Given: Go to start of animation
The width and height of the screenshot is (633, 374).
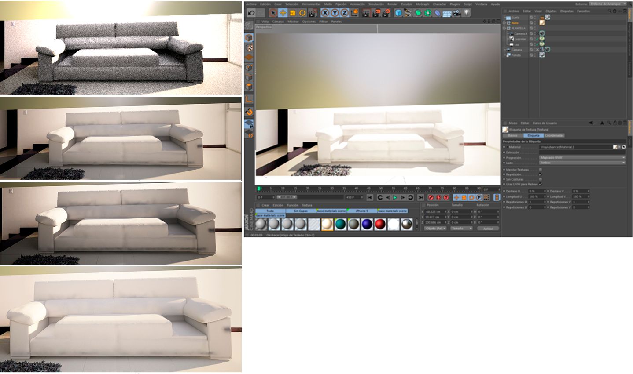Looking at the screenshot, I should [370, 198].
